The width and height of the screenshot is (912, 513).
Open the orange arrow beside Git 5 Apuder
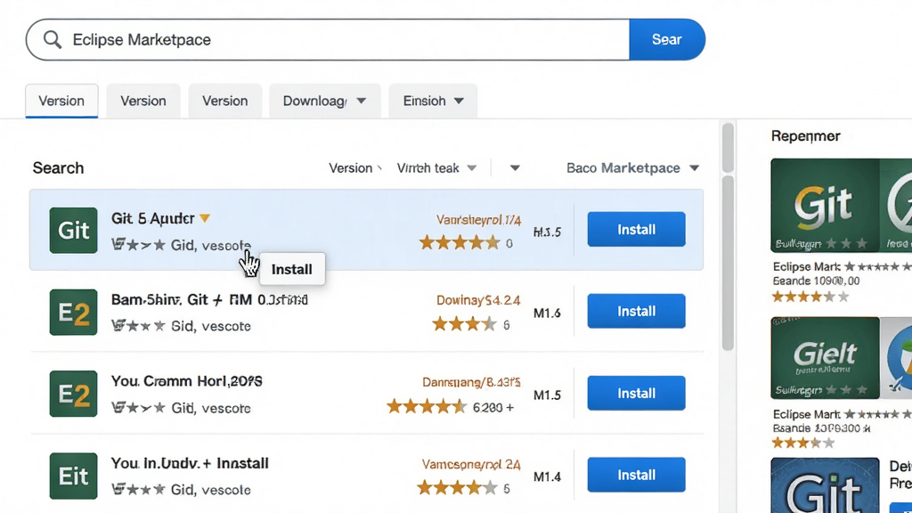pyautogui.click(x=205, y=219)
